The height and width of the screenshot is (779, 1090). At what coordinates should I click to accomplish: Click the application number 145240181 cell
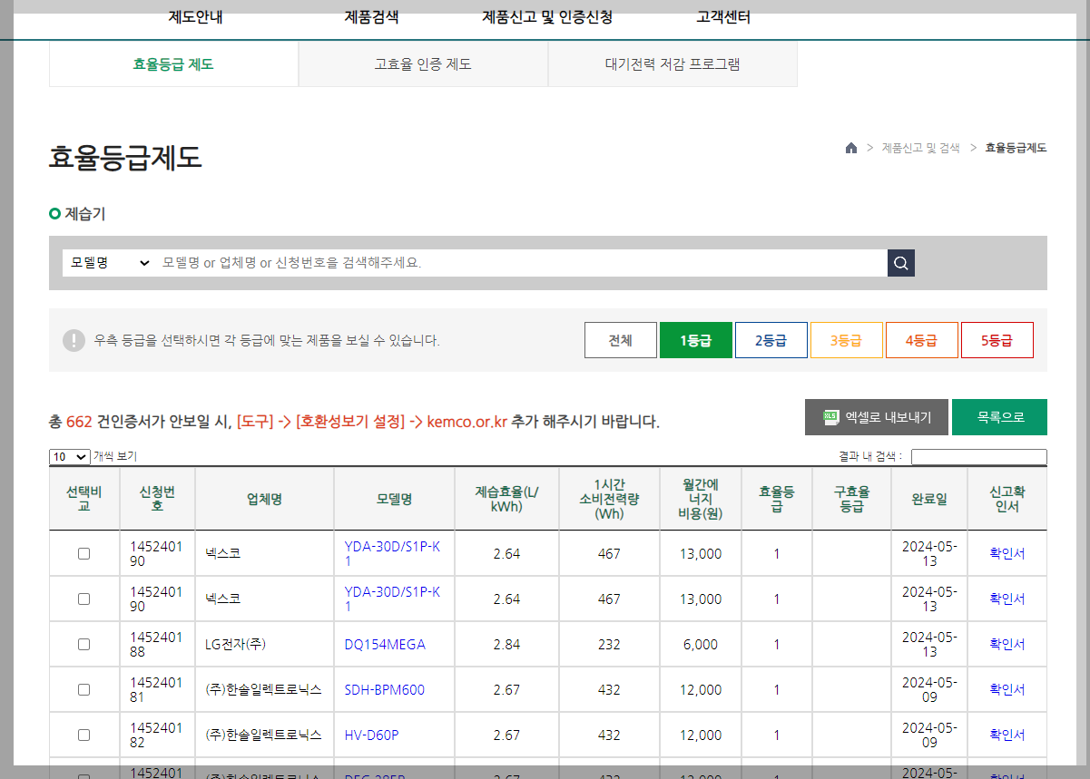pos(157,689)
